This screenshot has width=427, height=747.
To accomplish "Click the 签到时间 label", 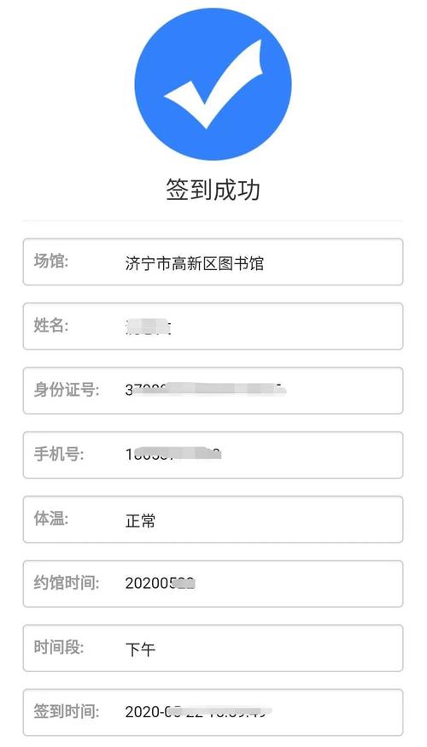I will [66, 711].
